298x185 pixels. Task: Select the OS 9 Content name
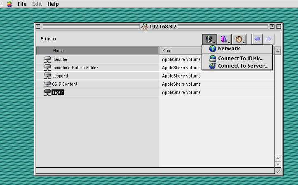pos(65,84)
